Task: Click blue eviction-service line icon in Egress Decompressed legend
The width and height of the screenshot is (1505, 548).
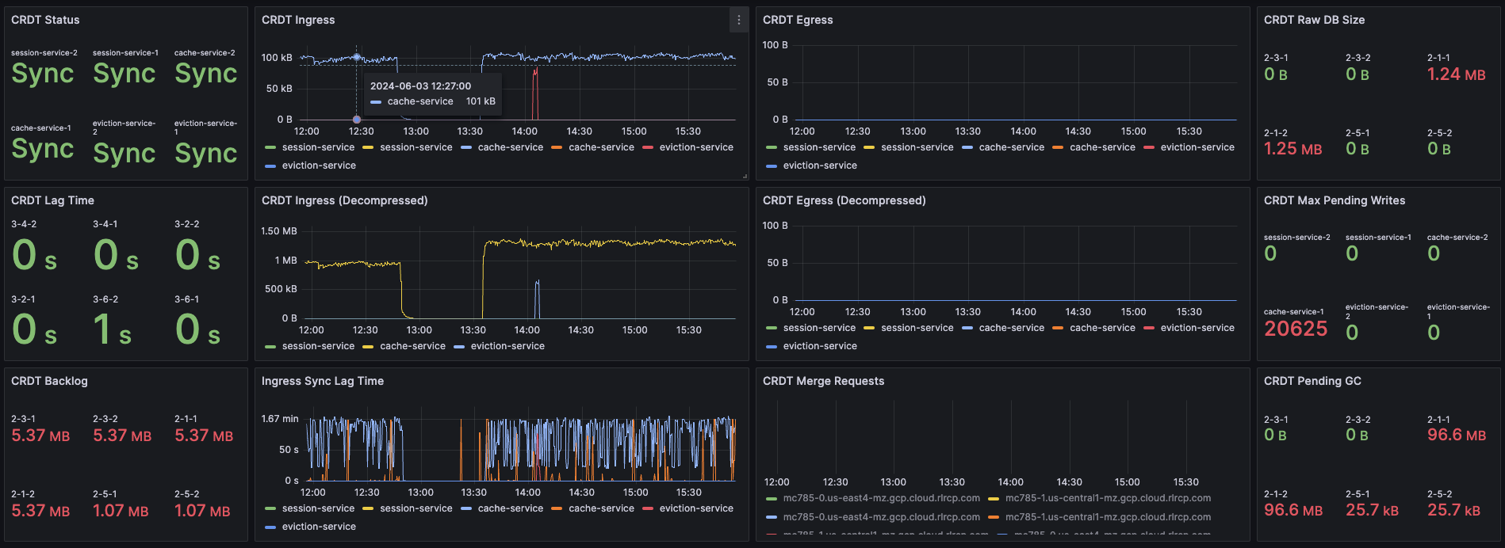Action: (x=772, y=347)
